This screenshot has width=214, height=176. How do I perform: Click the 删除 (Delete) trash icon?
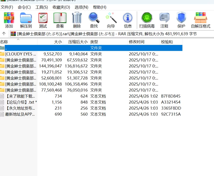tap(77, 18)
